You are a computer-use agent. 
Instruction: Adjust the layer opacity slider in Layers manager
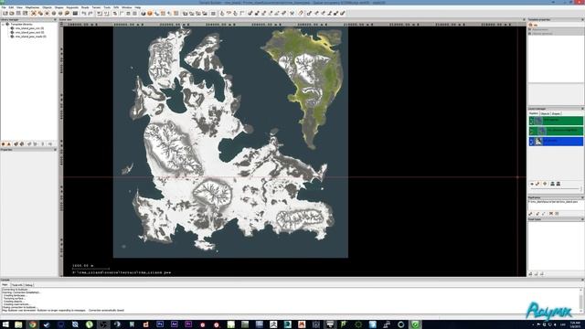[x=555, y=189]
